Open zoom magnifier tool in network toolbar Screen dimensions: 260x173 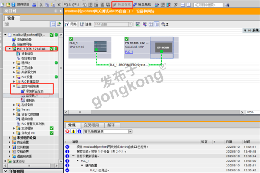tap(163, 24)
